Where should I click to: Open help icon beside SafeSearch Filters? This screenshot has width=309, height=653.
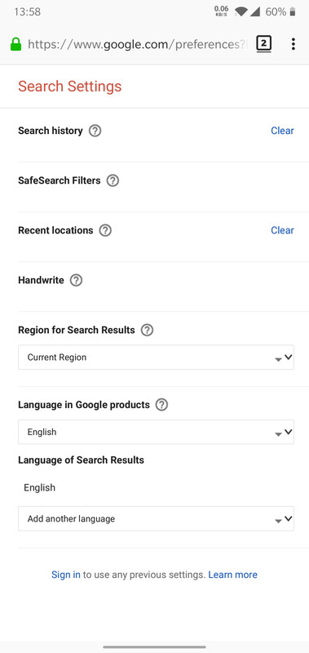coord(113,180)
